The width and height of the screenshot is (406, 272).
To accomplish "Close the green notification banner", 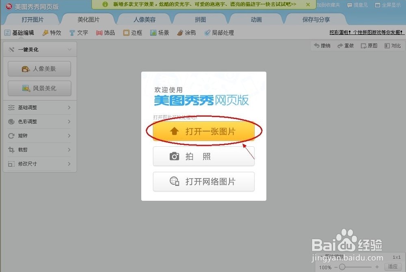I will point(308,4).
